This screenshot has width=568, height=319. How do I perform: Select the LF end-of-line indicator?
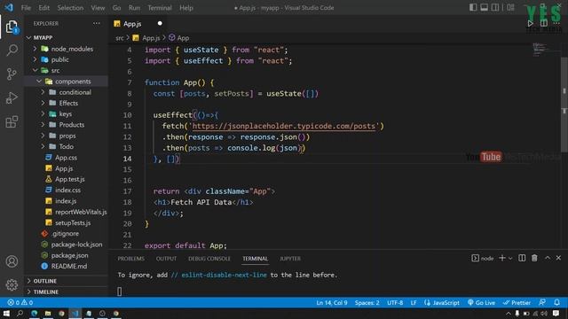[414, 302]
